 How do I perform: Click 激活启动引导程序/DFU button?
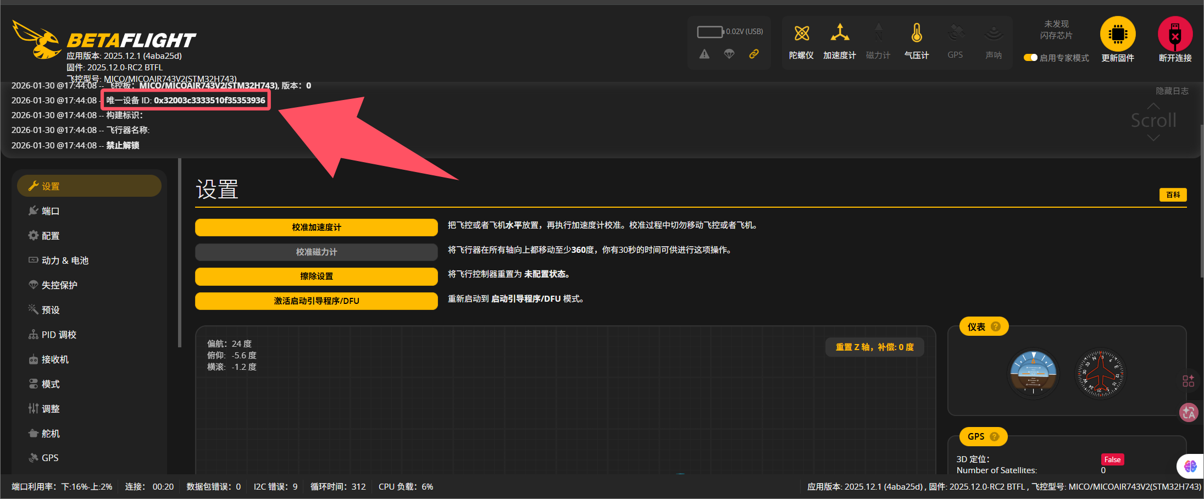tap(317, 301)
